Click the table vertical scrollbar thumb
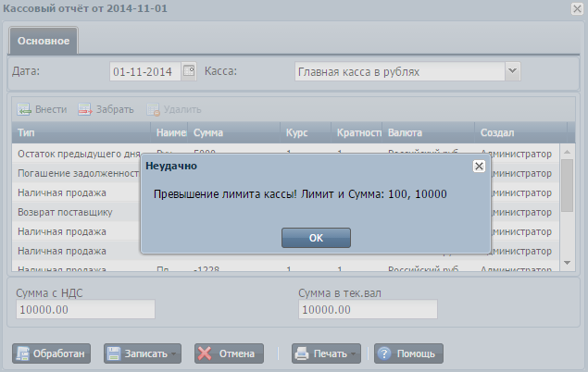The height and width of the screenshot is (372, 588). [567, 185]
